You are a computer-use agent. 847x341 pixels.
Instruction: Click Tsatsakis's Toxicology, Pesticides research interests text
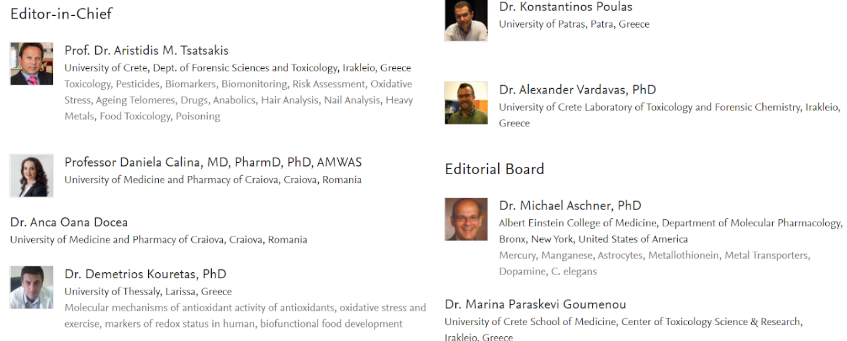coord(238,100)
